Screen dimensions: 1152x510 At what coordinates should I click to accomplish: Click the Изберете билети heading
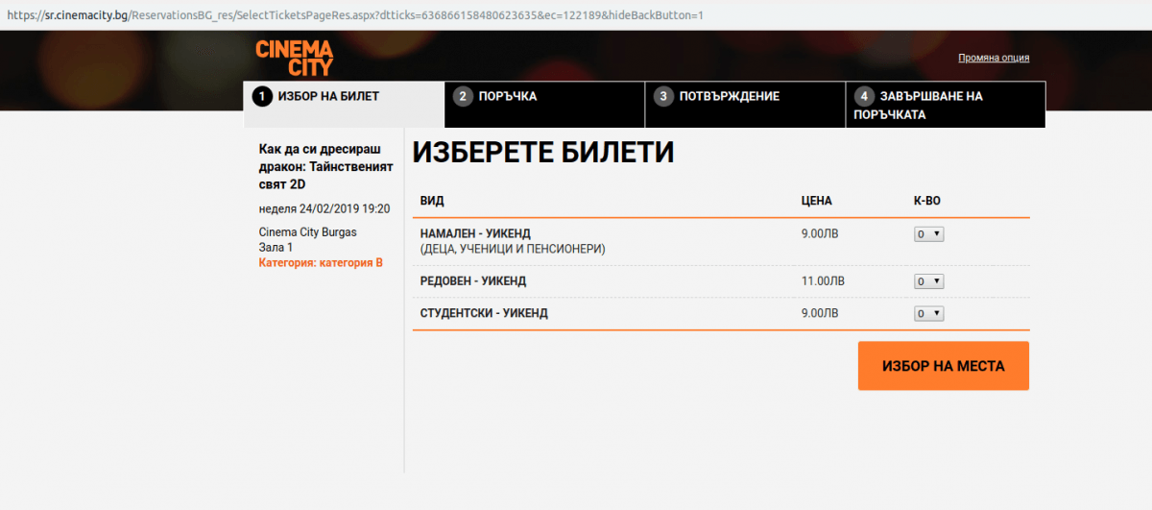pos(543,152)
